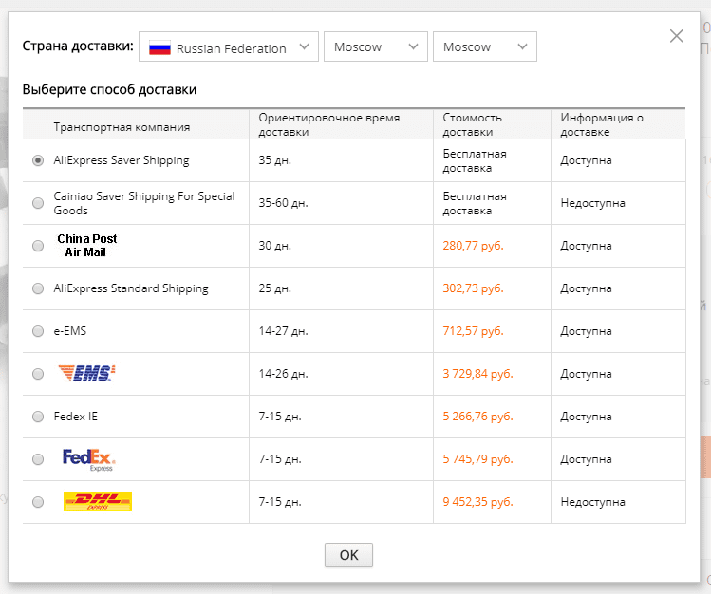Open the first Moscow region dropdown
Image resolution: width=711 pixels, height=594 pixels.
(x=376, y=46)
